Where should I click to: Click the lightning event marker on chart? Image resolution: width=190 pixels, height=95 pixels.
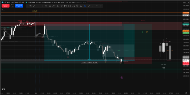[122, 77]
